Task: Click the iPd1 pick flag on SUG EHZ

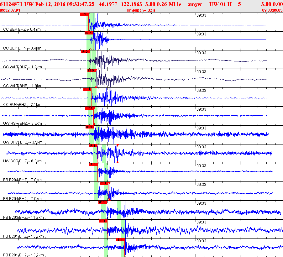Action: tap(87, 89)
